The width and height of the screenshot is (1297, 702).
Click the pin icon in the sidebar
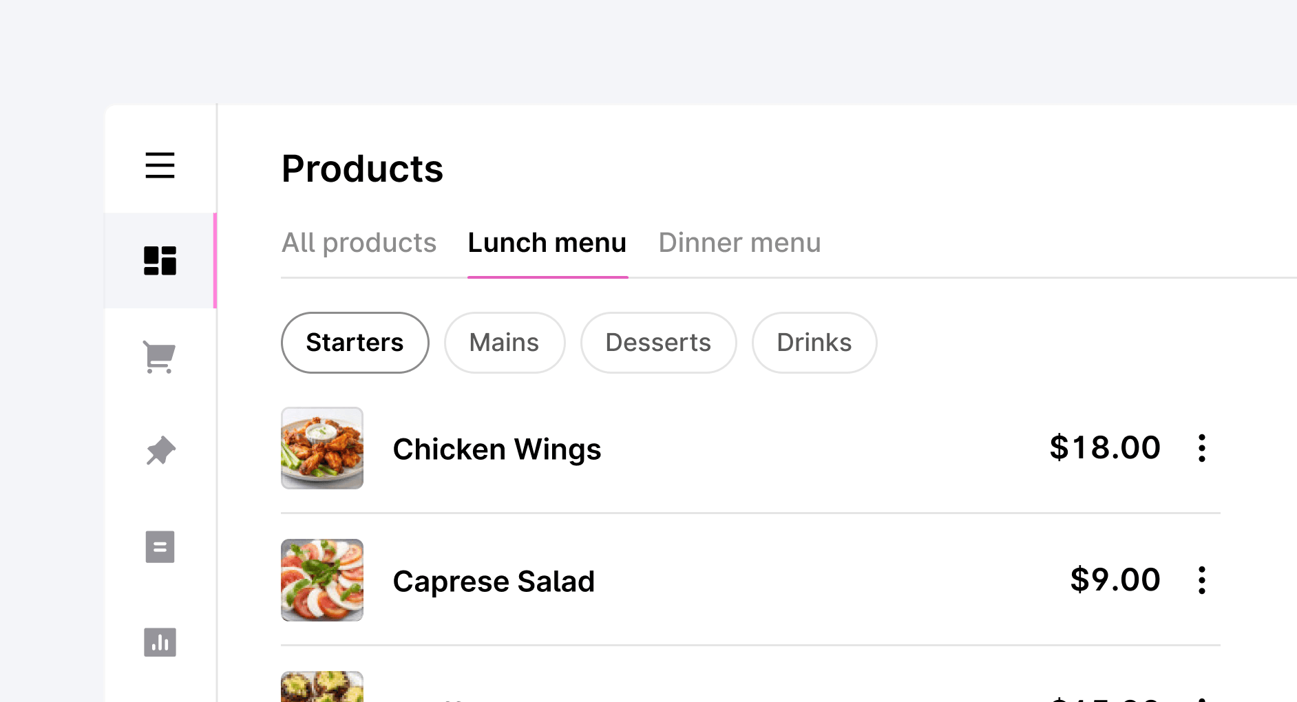160,451
